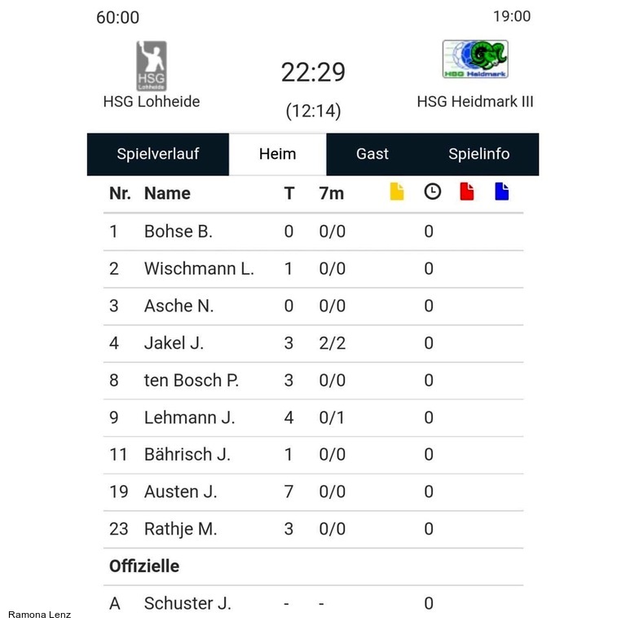Screen dimensions: 626x626
Task: Switch to the Spielverlauf tab
Action: [x=158, y=154]
